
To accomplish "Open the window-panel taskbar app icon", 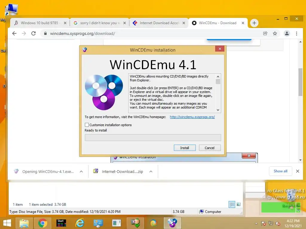I will click(117, 223).
